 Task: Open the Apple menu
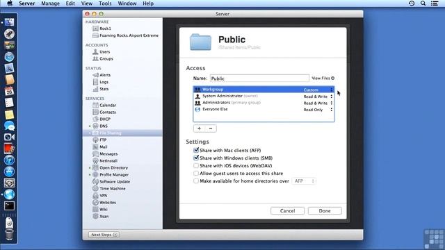click(9, 3)
